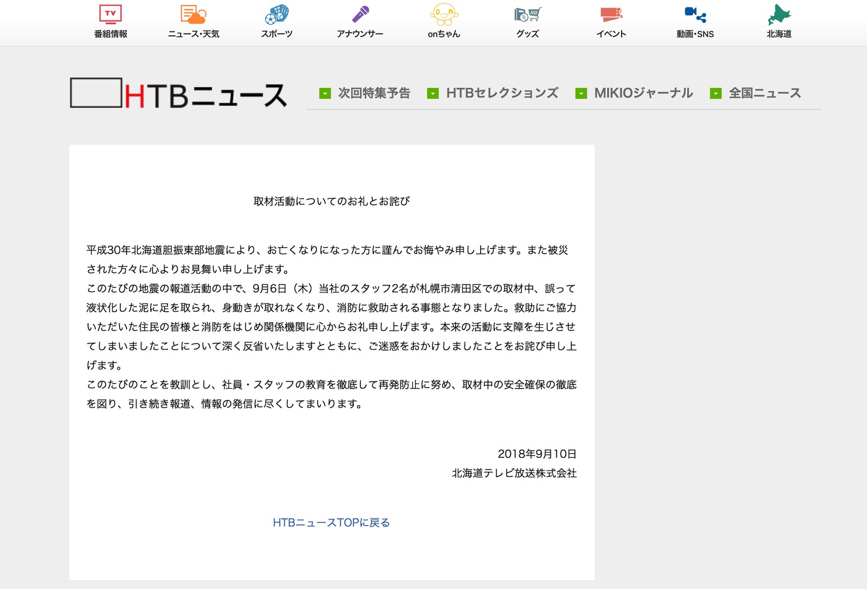
Task: Click the signature 北海道テレビ放送株式会社
Action: pos(514,473)
